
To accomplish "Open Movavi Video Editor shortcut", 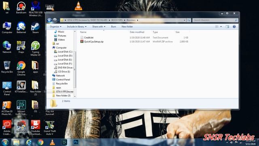I will 21,108.
